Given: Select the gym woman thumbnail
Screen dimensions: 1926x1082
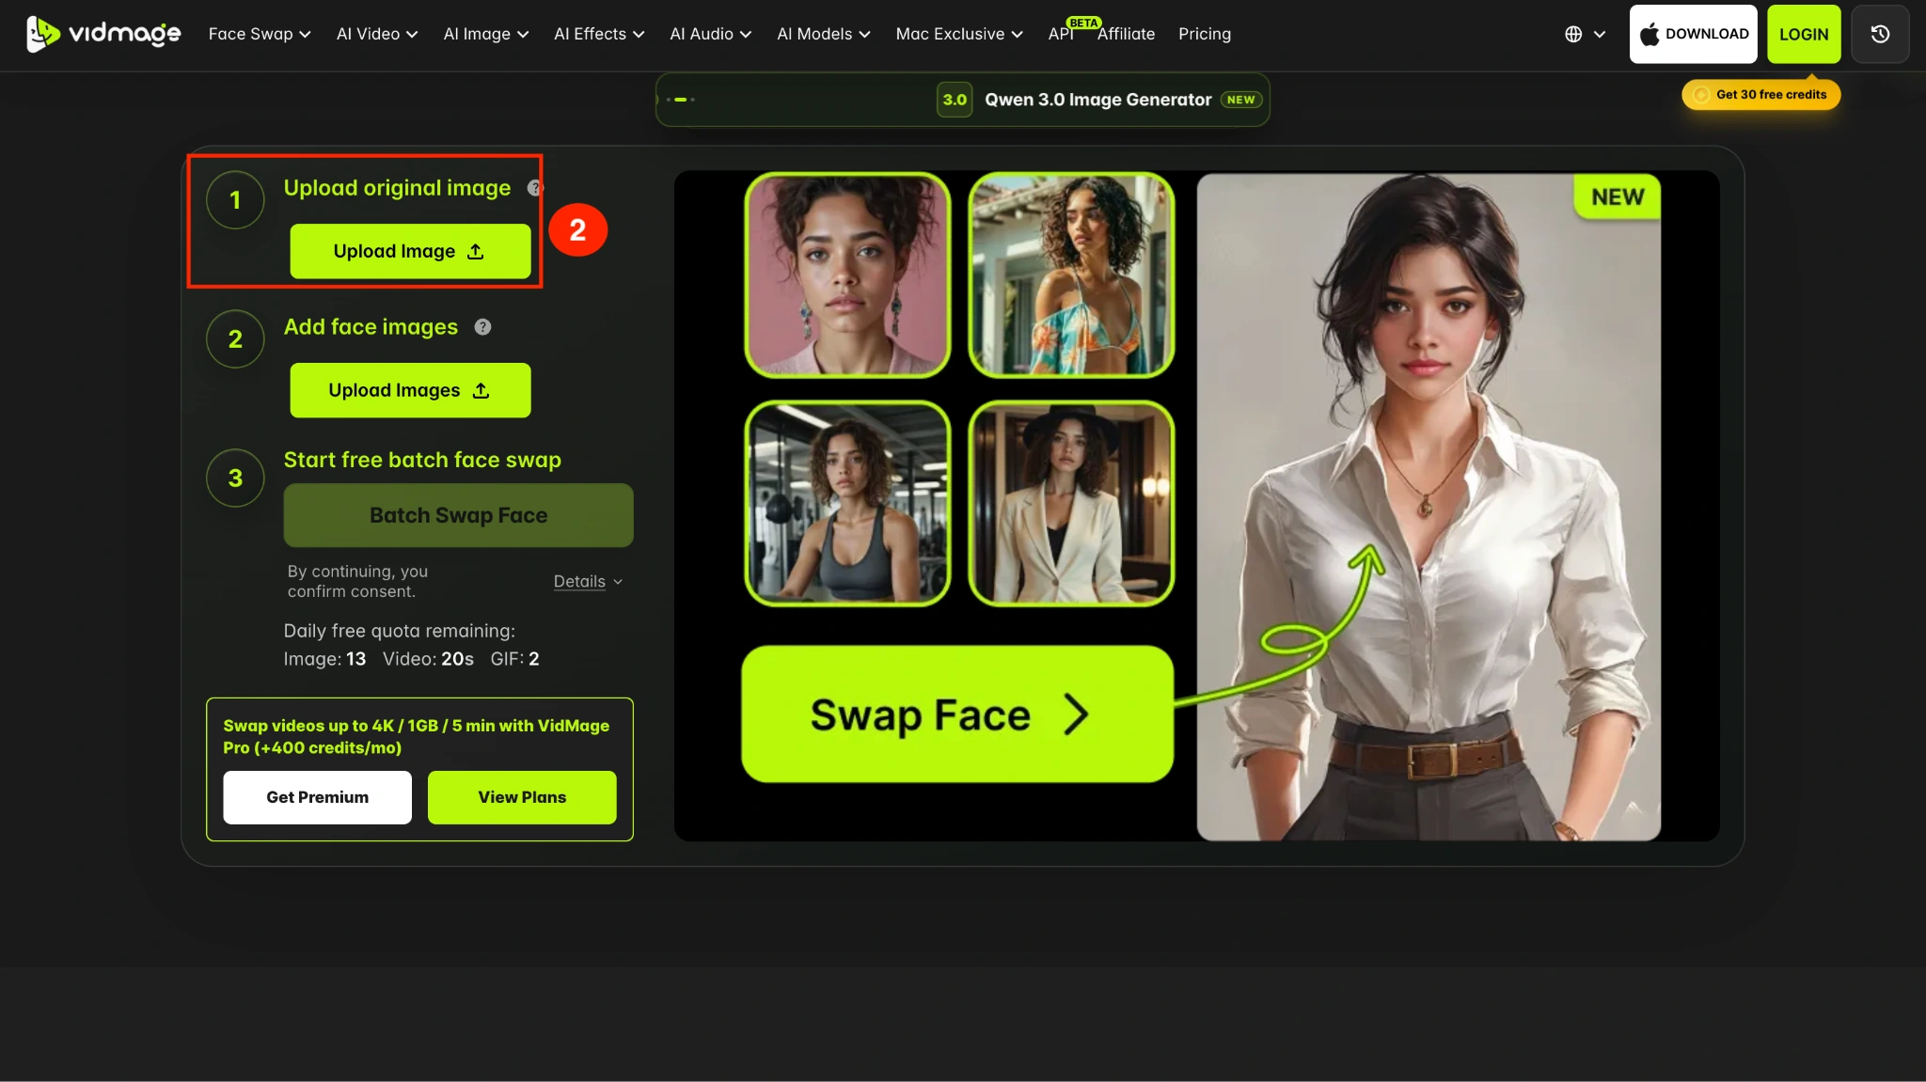Looking at the screenshot, I should tap(847, 503).
